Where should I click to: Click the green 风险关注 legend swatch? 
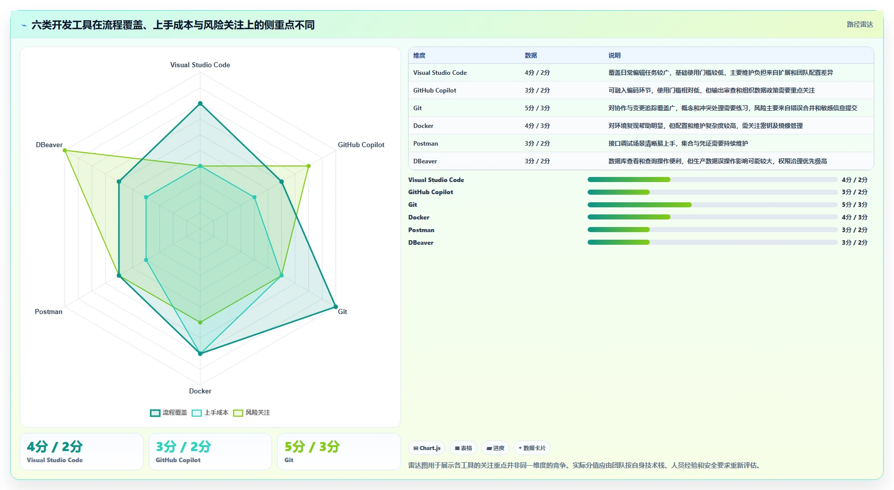click(238, 413)
